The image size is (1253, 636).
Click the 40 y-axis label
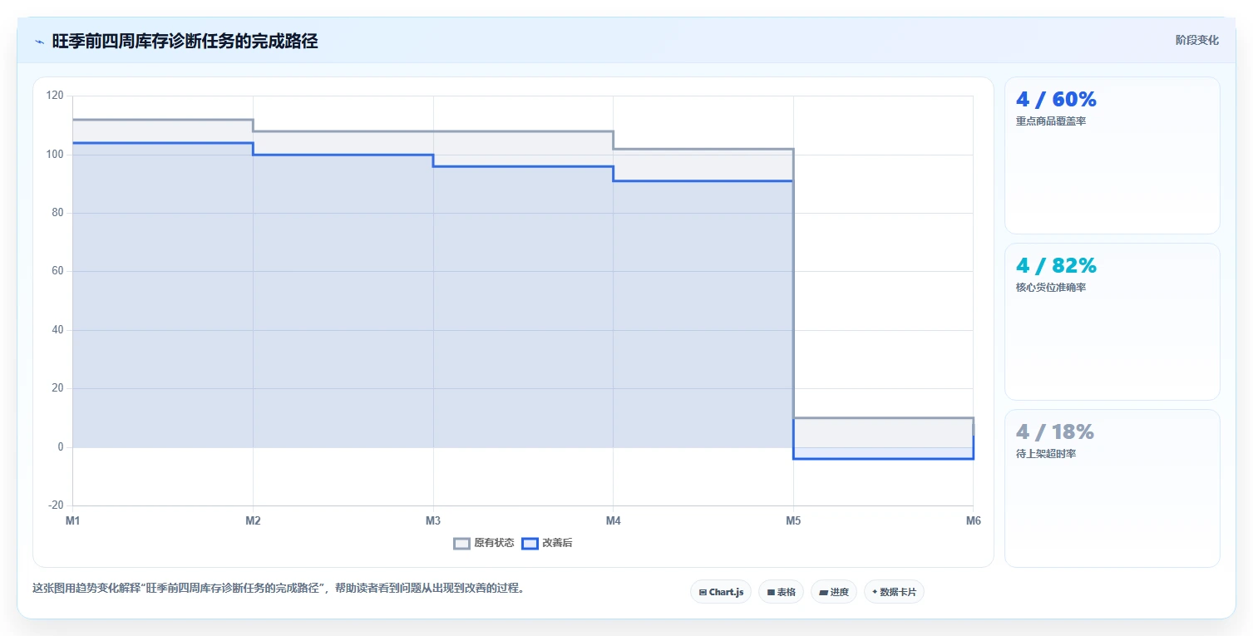click(x=57, y=330)
